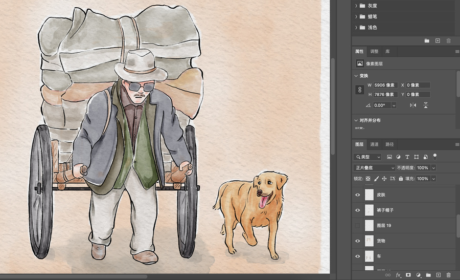This screenshot has width=460, height=280.
Task: Add a layer style (fx)
Action: click(398, 275)
